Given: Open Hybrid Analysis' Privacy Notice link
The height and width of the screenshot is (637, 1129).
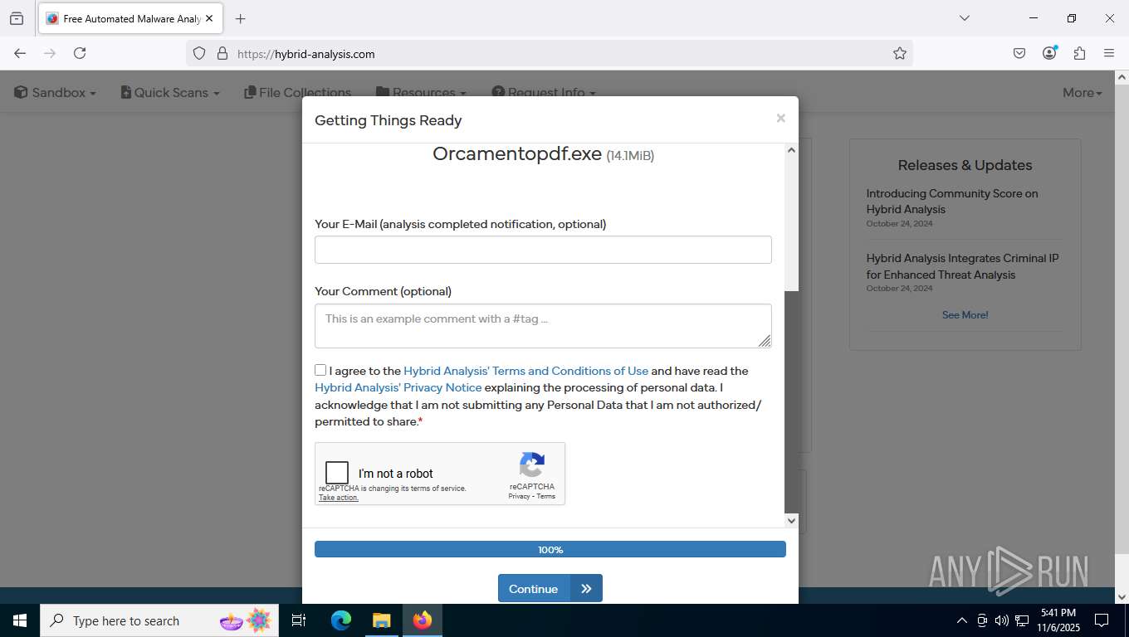Looking at the screenshot, I should tap(398, 387).
